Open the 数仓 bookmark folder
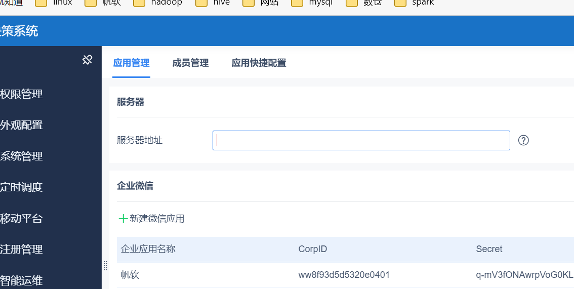 coord(364,3)
